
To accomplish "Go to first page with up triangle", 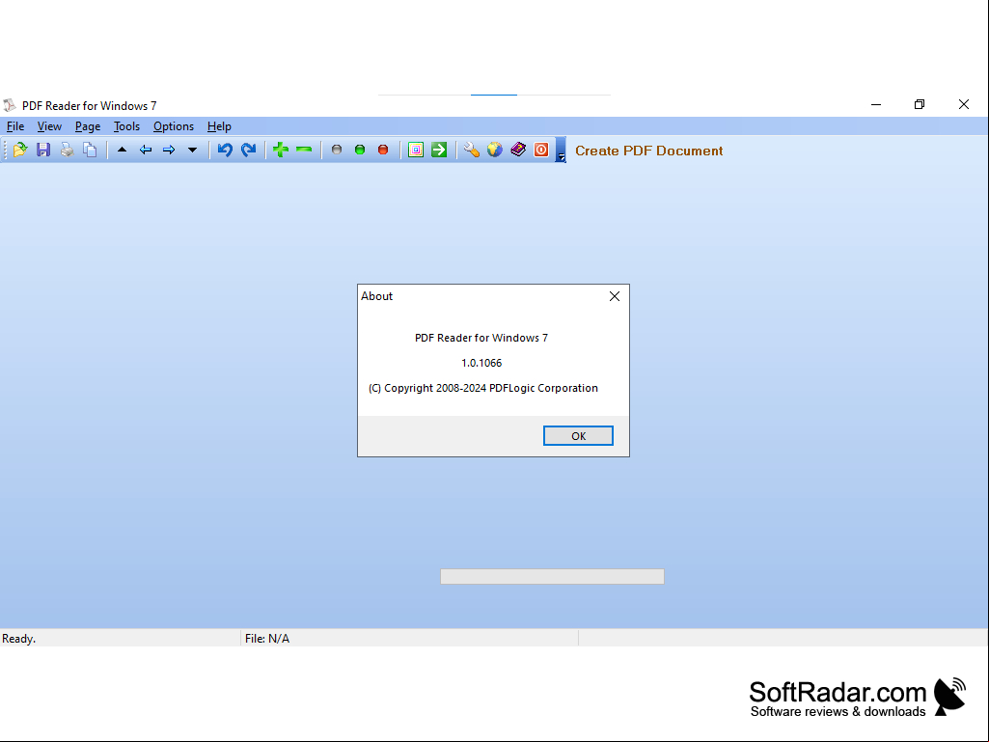I will pos(123,151).
